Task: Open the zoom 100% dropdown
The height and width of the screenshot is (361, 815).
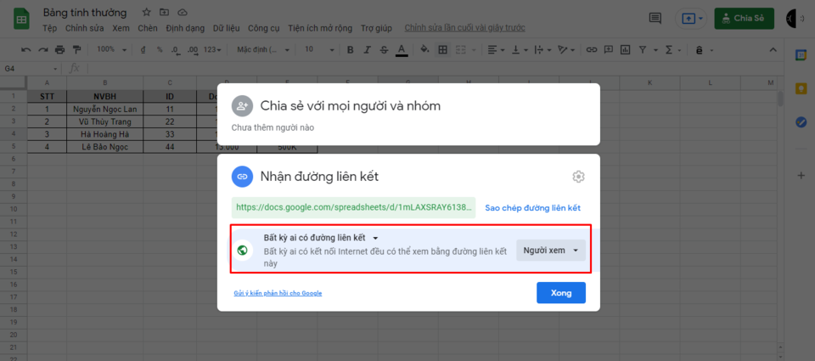Action: 110,50
